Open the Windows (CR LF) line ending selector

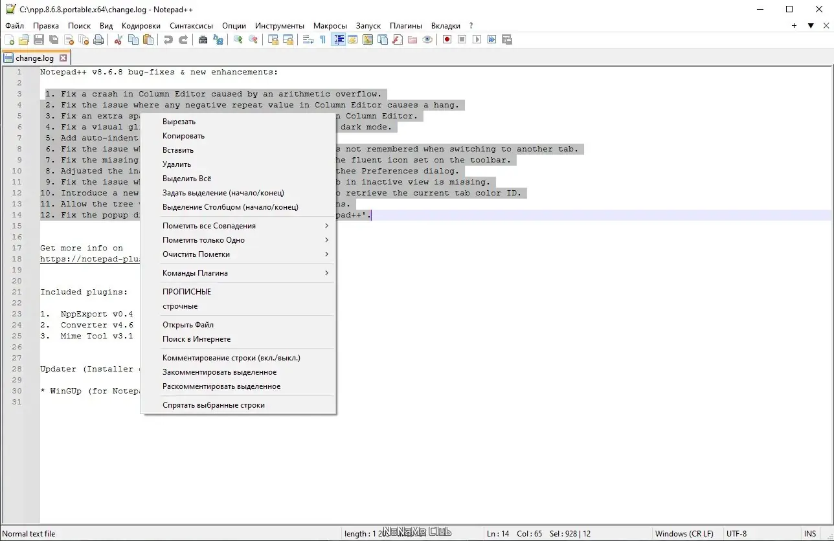[684, 534]
